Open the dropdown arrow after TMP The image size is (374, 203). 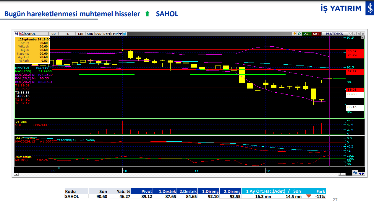click(x=120, y=34)
